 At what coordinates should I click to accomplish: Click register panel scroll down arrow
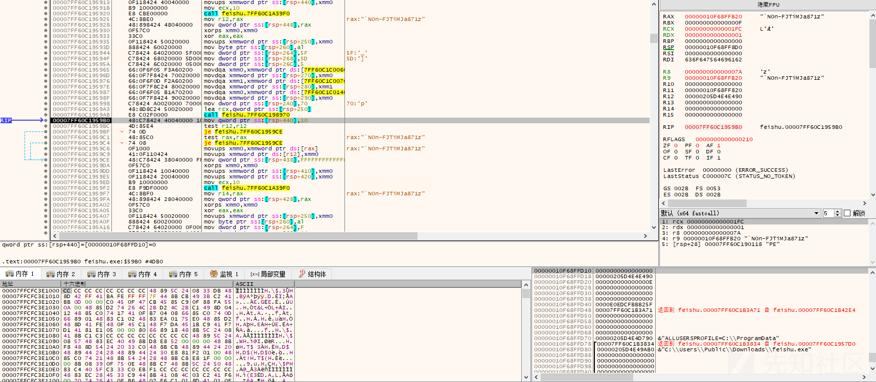pyautogui.click(x=872, y=195)
